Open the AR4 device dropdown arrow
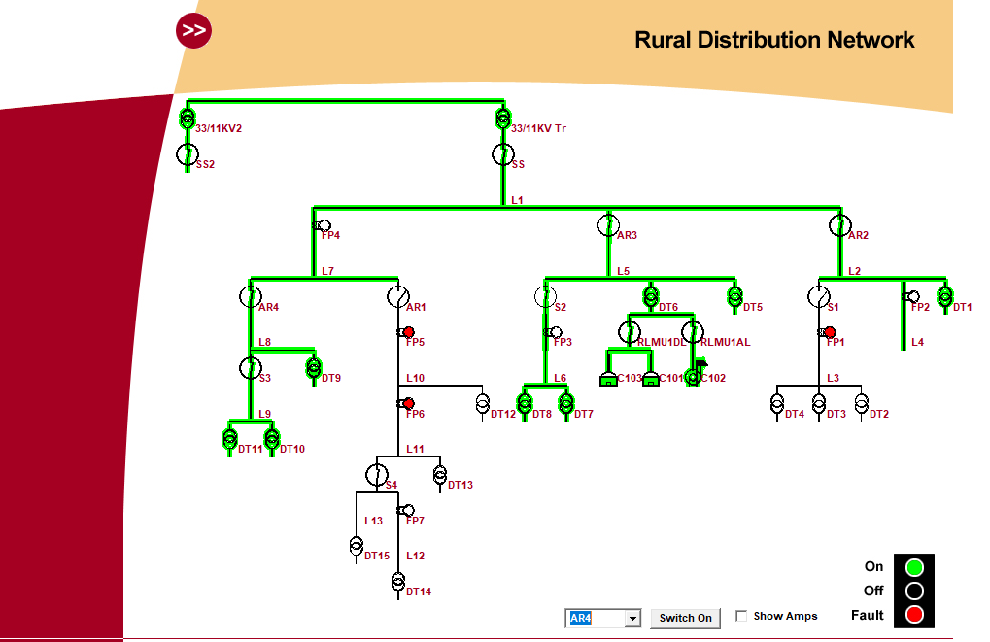 click(632, 618)
